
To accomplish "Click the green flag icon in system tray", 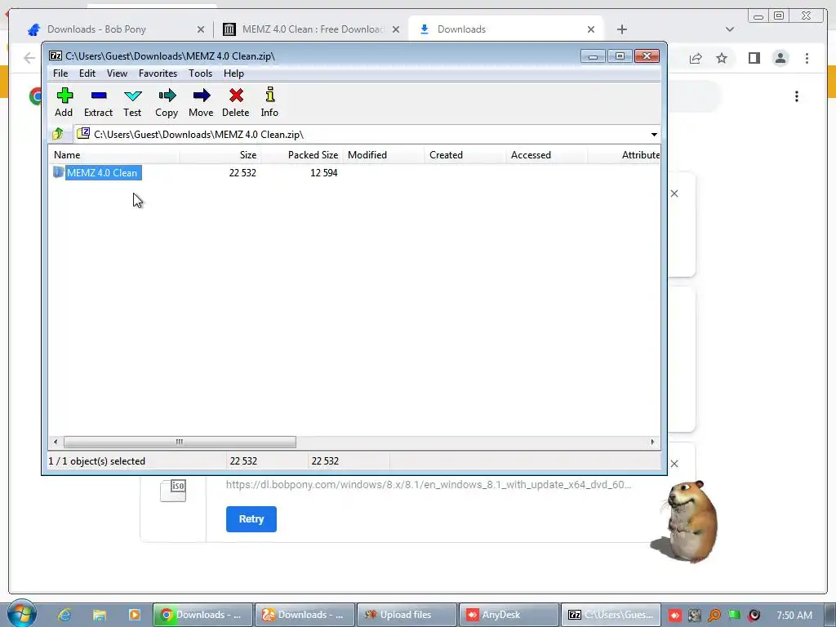I will (x=734, y=616).
